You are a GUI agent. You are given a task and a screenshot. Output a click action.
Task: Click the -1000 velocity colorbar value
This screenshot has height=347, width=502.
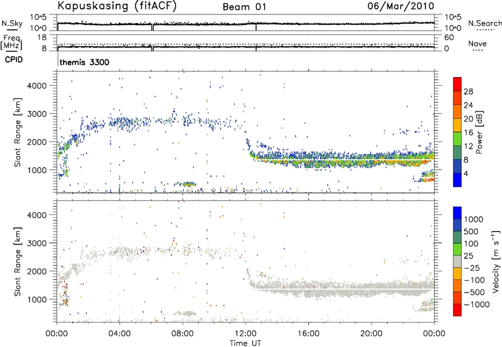(477, 304)
